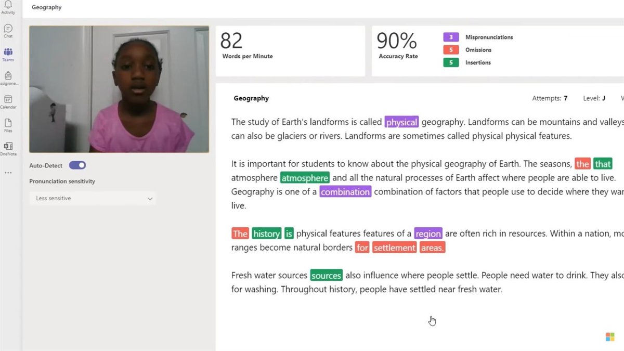This screenshot has height=351, width=624.
Task: Click the inserted word "atmosphere" highlighted green
Action: (305, 178)
